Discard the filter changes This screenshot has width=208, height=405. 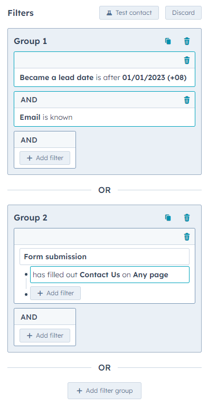pyautogui.click(x=183, y=13)
